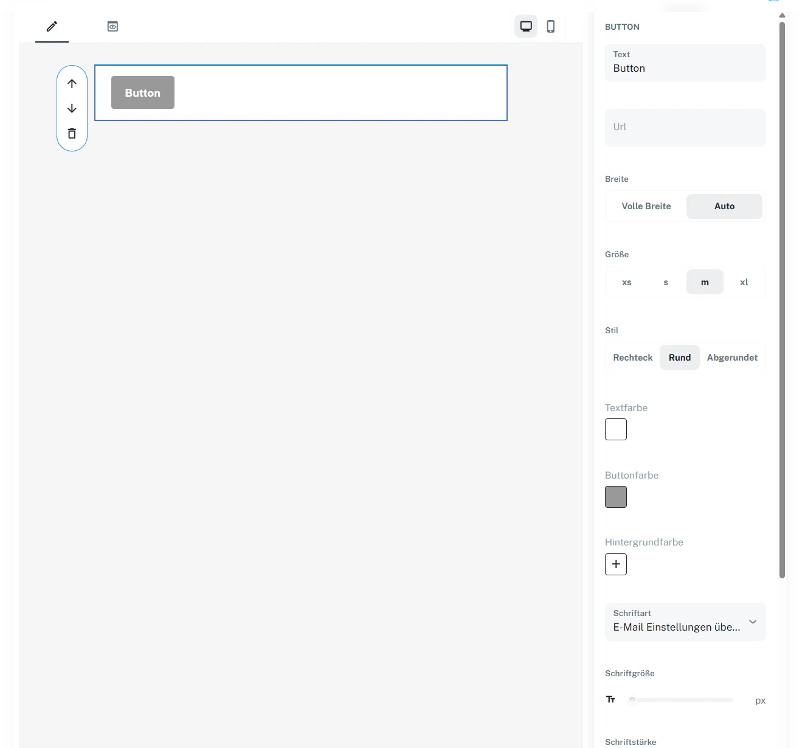This screenshot has height=748, width=805.
Task: Move block up with arrow icon
Action: click(x=72, y=83)
